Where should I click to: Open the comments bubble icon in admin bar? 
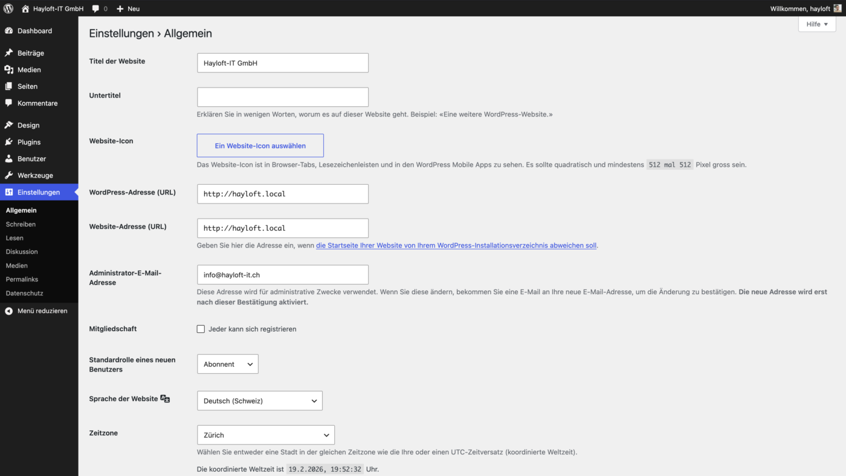(x=96, y=9)
